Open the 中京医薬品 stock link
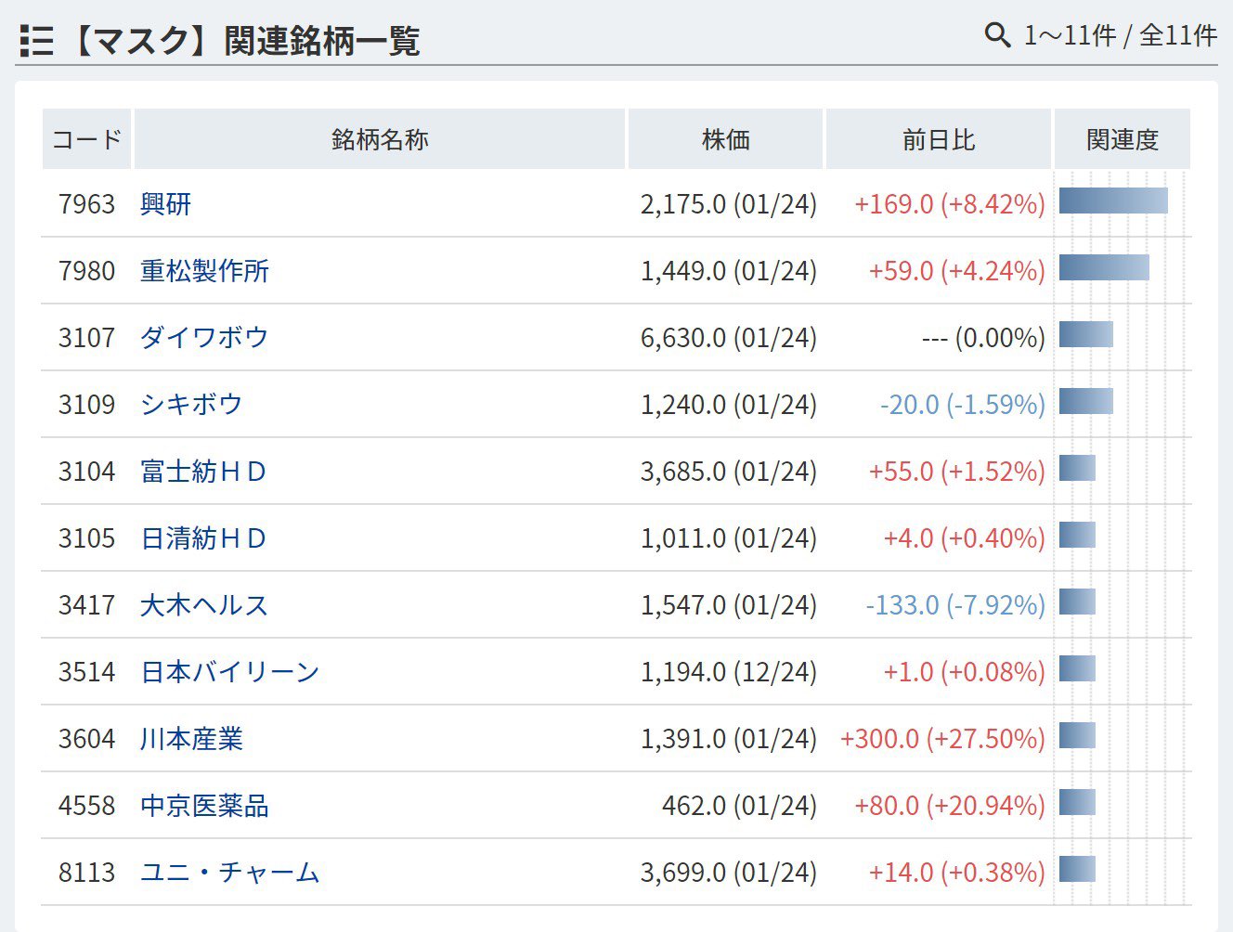Screen dimensions: 1233x932 pos(205,806)
